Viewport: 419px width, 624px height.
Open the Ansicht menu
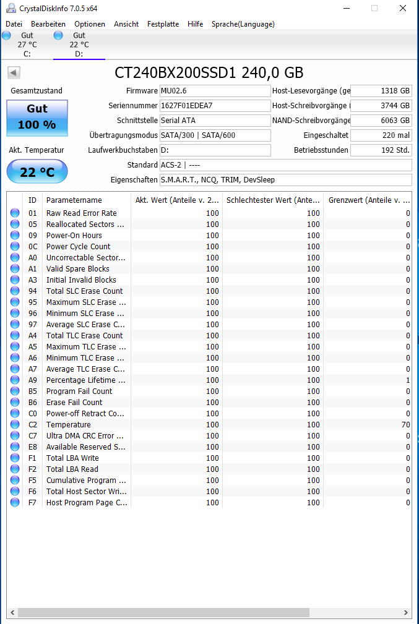coord(126,24)
